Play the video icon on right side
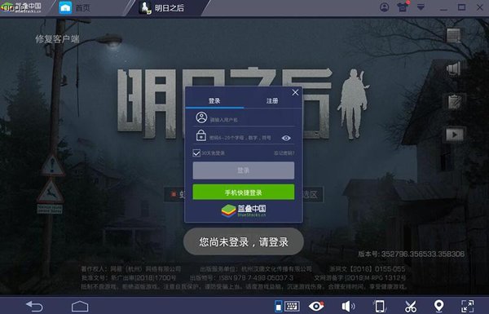 tap(455, 135)
